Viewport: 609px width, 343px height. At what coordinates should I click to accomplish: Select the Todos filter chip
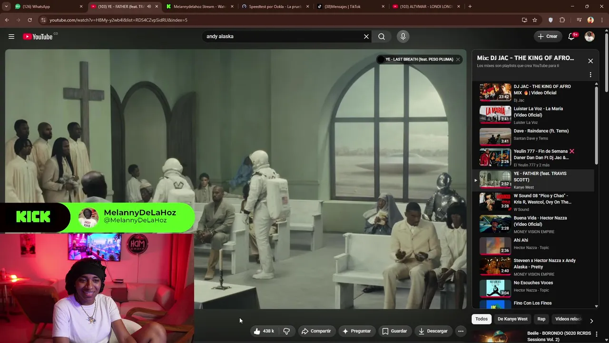tap(481, 319)
